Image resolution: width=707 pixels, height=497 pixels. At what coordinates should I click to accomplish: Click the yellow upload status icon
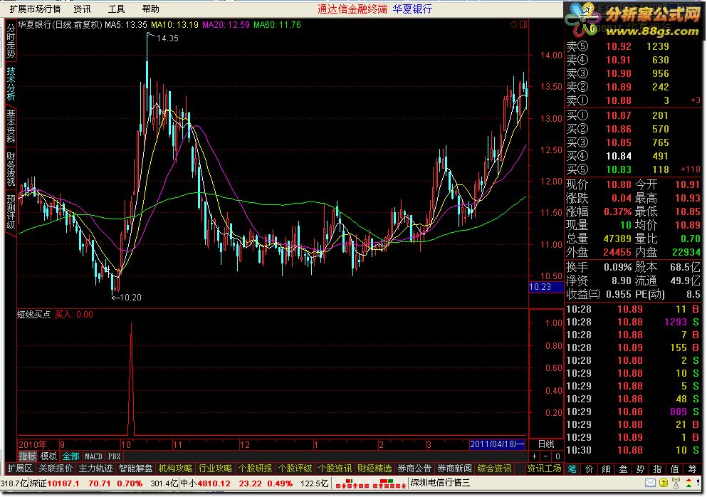pyautogui.click(x=664, y=483)
